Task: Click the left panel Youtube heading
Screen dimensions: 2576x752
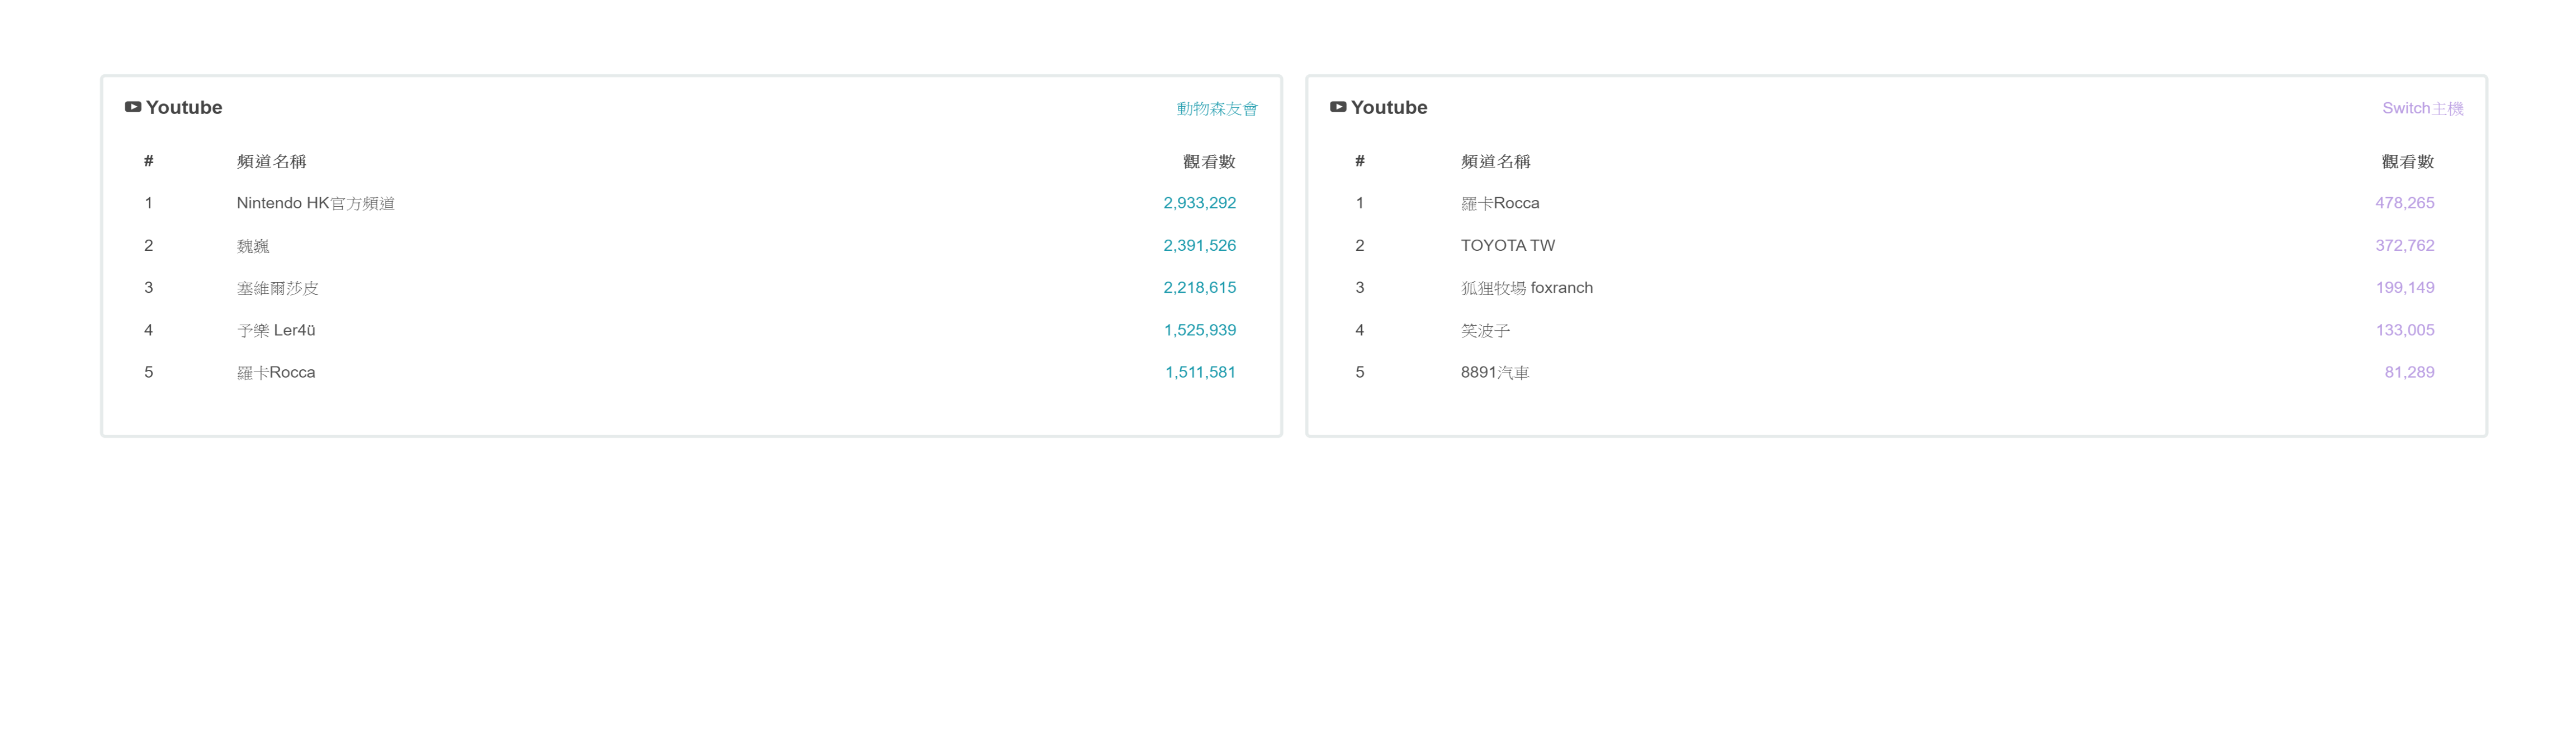Action: click(x=184, y=107)
